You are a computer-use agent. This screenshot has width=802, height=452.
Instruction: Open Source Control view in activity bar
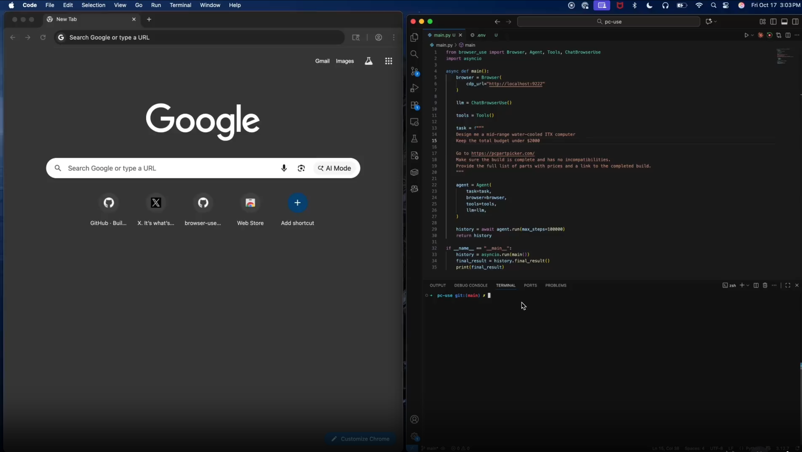pos(414,71)
